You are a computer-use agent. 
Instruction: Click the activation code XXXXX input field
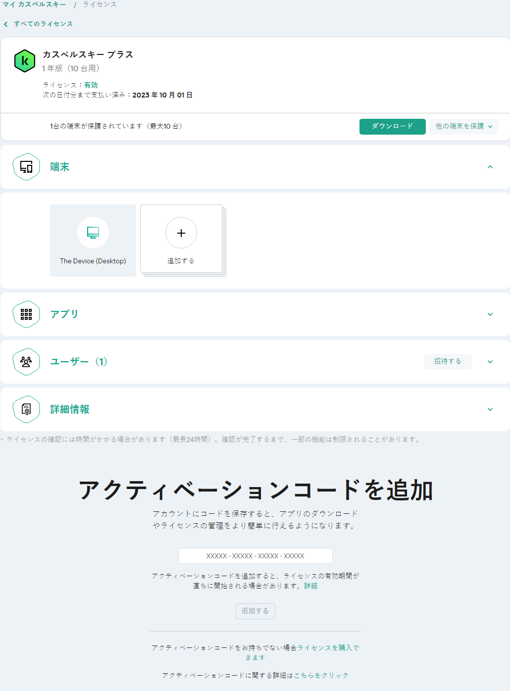coord(255,555)
